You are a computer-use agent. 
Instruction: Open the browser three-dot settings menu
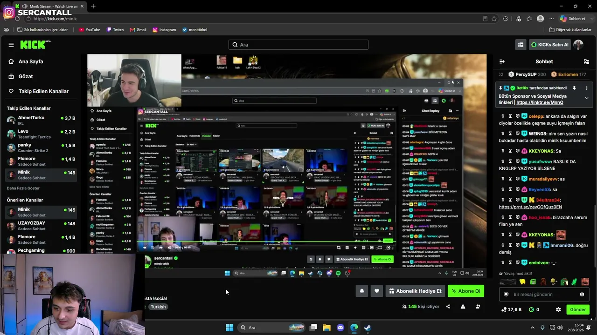coord(551,19)
